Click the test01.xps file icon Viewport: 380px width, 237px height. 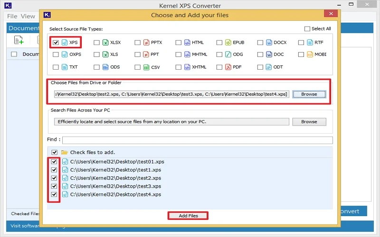[65, 162]
